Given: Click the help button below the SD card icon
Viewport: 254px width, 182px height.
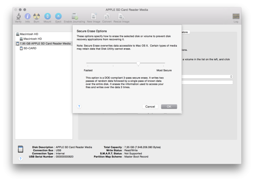Looking at the screenshot, I should (x=21, y=158).
